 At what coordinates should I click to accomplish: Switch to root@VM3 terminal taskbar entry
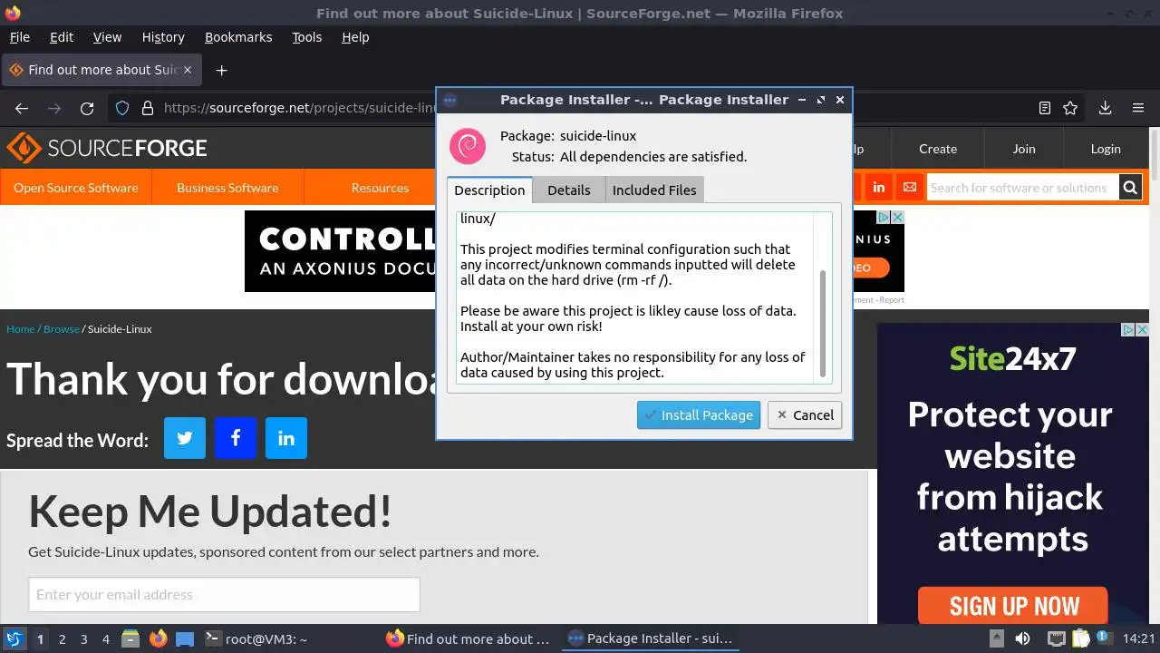point(257,638)
